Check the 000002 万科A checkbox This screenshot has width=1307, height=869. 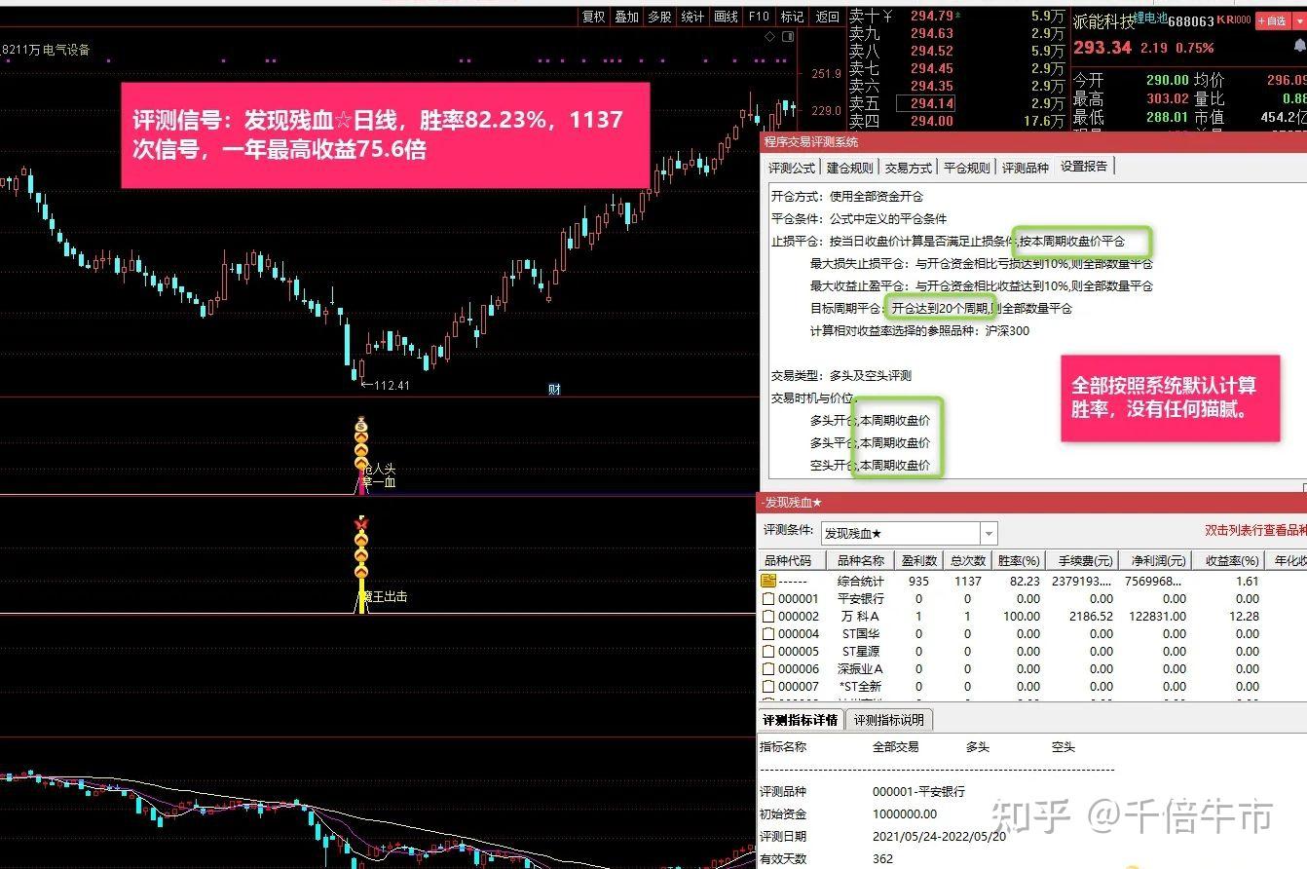click(767, 617)
